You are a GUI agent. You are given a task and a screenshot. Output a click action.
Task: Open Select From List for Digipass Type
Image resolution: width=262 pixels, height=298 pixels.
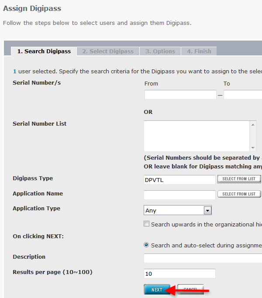tap(239, 179)
